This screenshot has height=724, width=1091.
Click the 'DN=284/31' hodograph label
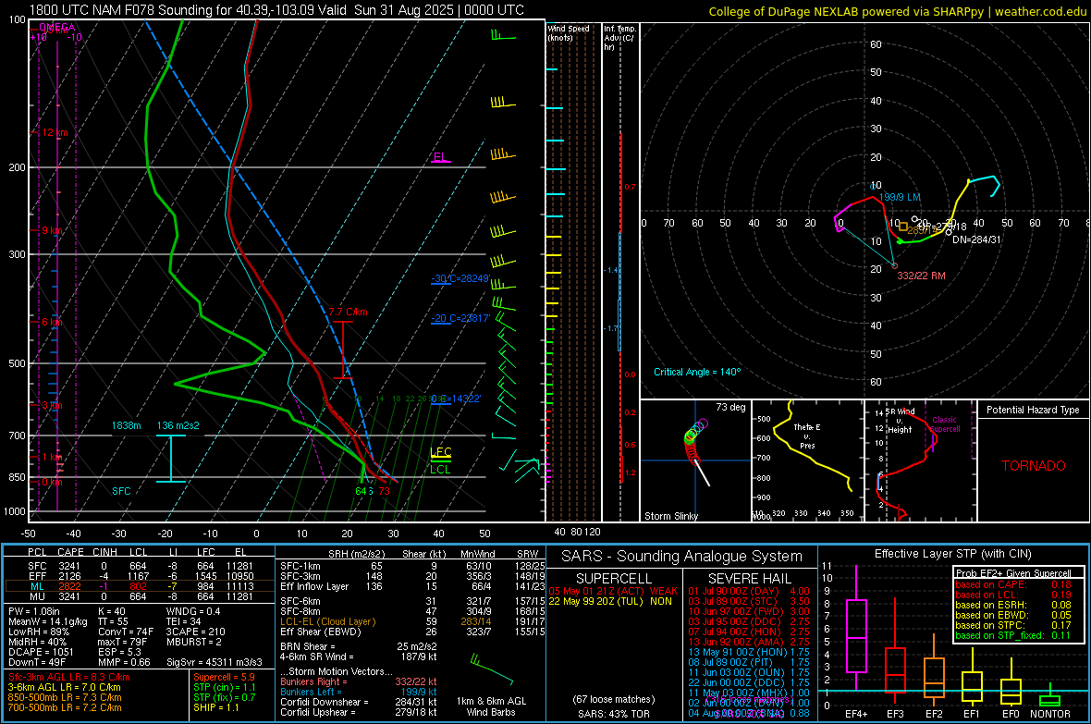977,239
